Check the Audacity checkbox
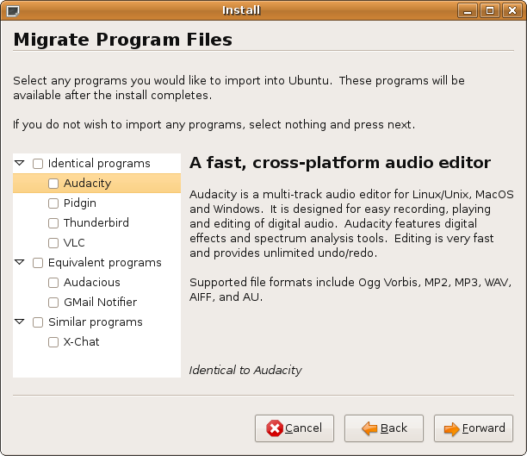Viewport: 527px width, 456px height. click(x=54, y=184)
